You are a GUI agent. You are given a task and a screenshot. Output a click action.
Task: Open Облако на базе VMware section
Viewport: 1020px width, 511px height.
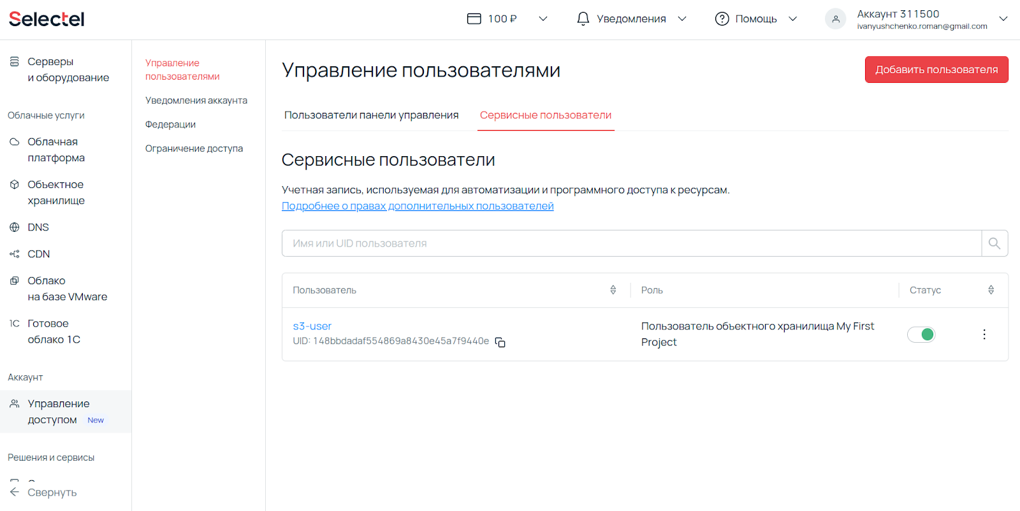tap(68, 289)
